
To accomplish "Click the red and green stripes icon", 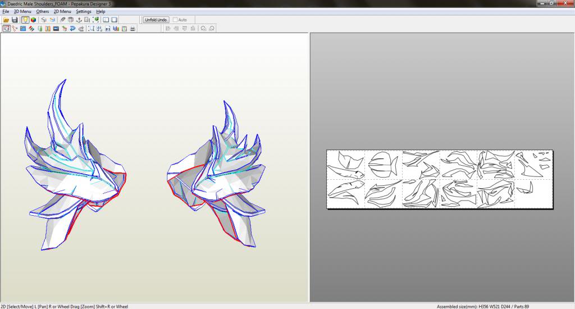I will (x=31, y=28).
